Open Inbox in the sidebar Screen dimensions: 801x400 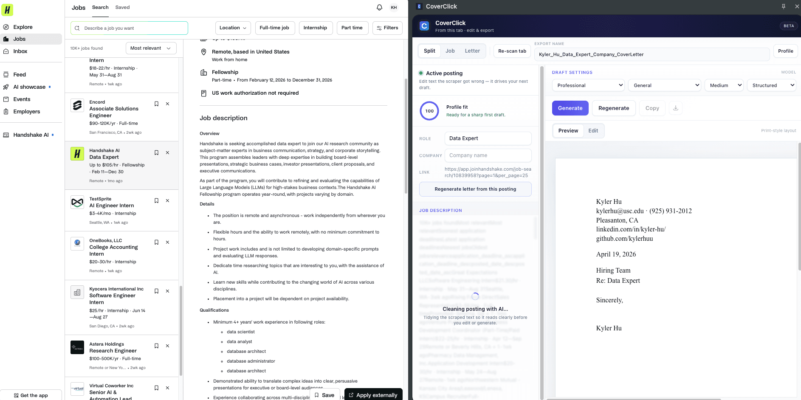31,51
